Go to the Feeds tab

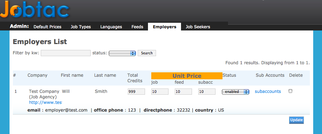click(x=137, y=27)
